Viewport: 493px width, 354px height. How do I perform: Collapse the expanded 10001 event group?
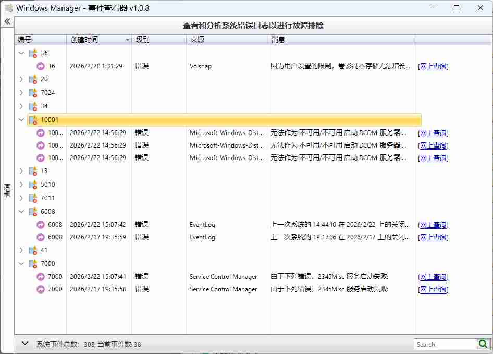coord(20,119)
